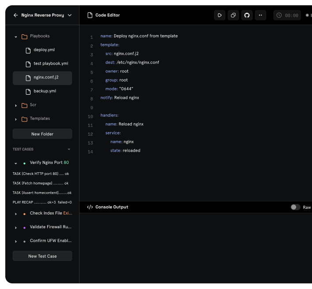Expand the Scr folder

(16, 105)
